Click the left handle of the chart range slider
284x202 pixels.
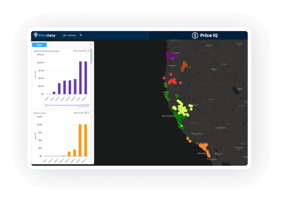point(46,105)
